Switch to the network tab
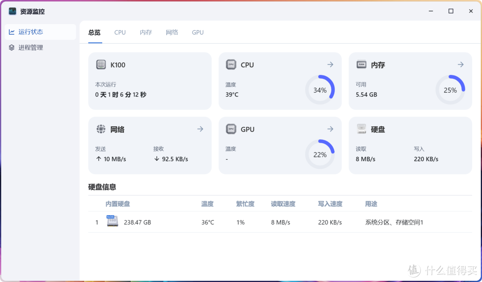 [172, 32]
